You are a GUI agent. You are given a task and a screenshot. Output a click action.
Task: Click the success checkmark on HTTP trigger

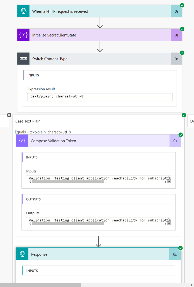click(x=182, y=5)
